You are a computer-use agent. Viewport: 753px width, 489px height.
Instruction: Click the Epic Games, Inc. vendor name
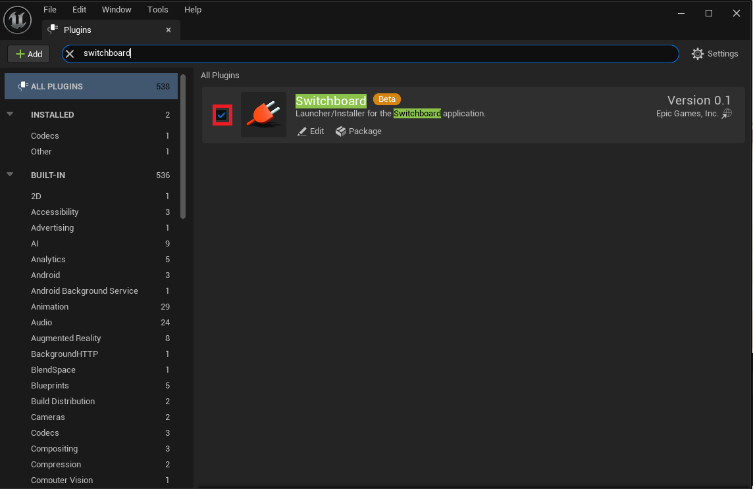(x=687, y=114)
